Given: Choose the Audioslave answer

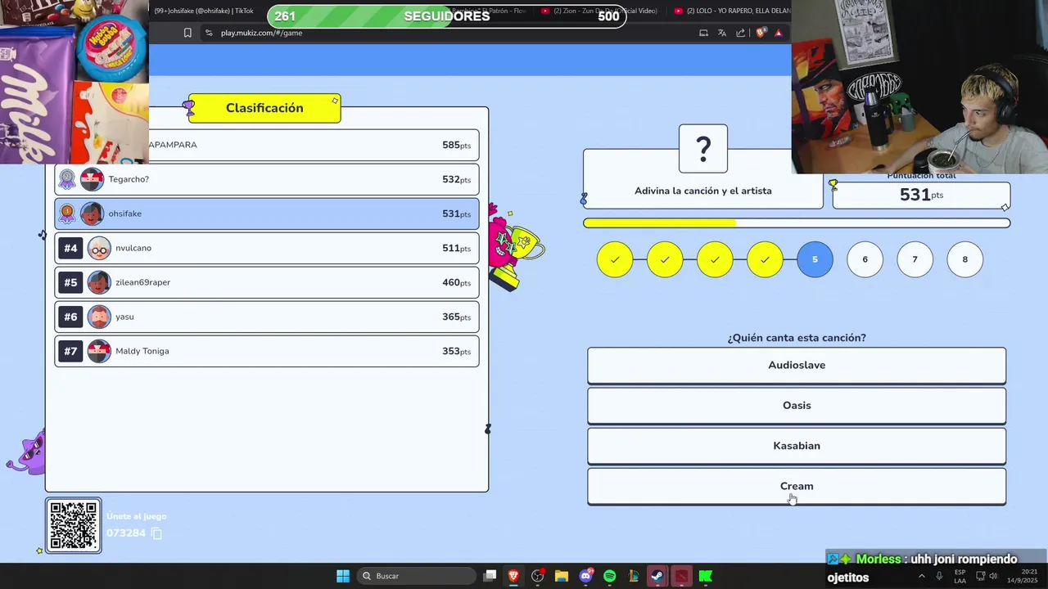Looking at the screenshot, I should pos(797,366).
